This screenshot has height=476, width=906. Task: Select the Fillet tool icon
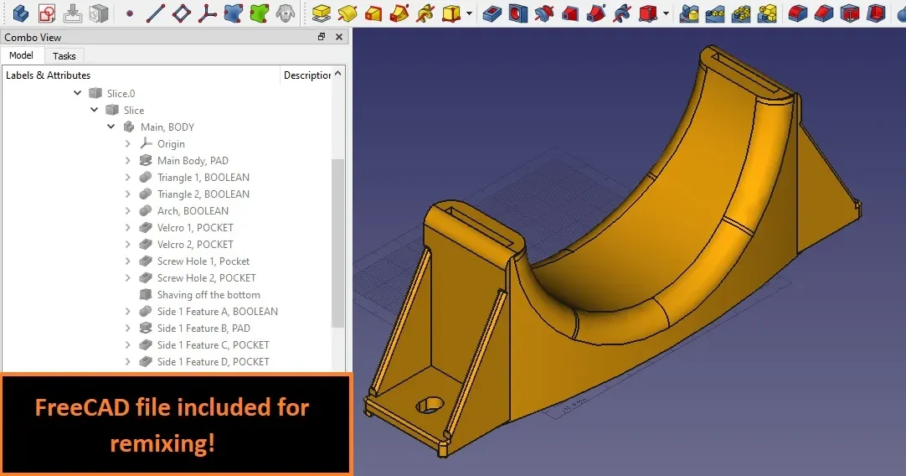point(797,13)
